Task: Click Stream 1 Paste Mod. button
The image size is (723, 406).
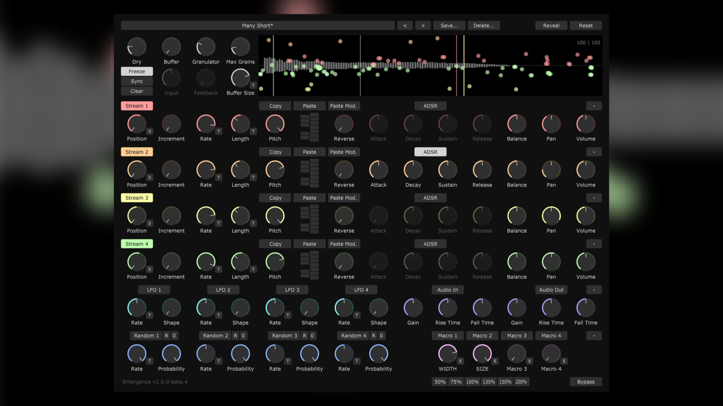Action: click(344, 106)
